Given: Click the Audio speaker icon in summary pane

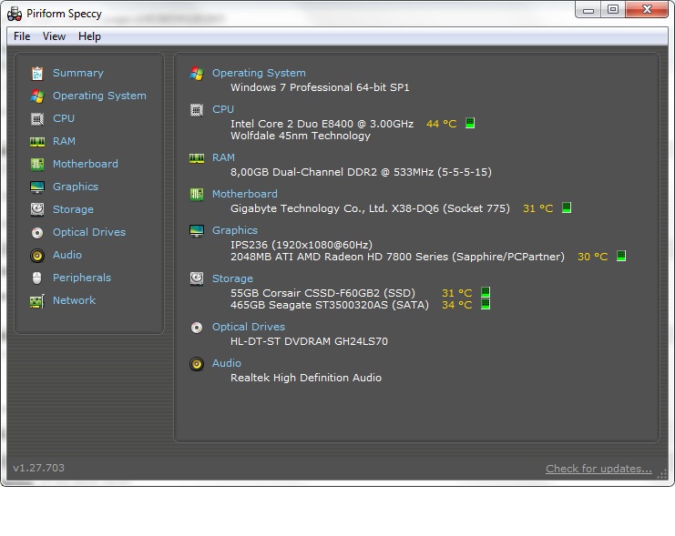Looking at the screenshot, I should point(197,364).
